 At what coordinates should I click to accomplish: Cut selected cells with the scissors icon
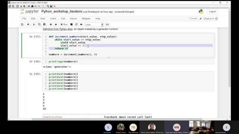click(x=34, y=25)
